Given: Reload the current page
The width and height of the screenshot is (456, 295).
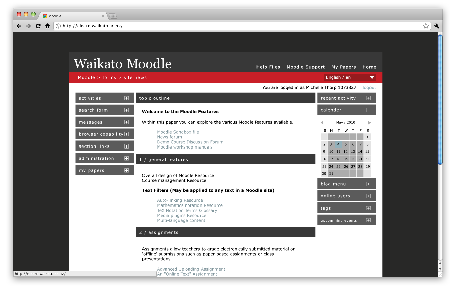Looking at the screenshot, I should point(38,26).
